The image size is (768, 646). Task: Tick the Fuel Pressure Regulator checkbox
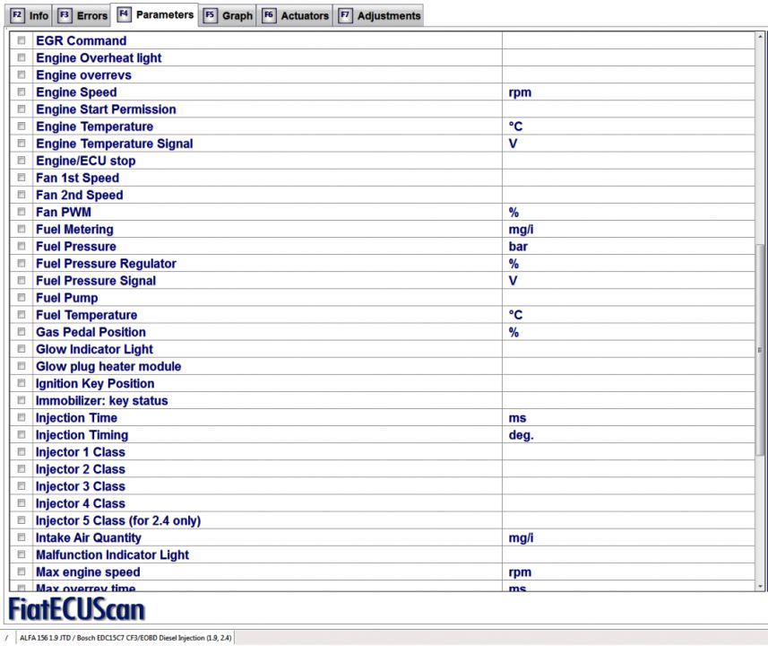22,264
